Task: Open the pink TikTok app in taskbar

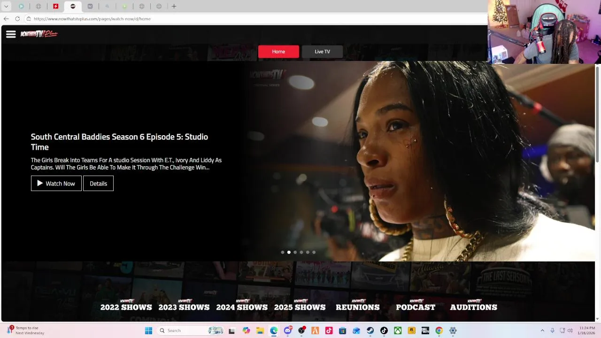Action: coord(329,330)
